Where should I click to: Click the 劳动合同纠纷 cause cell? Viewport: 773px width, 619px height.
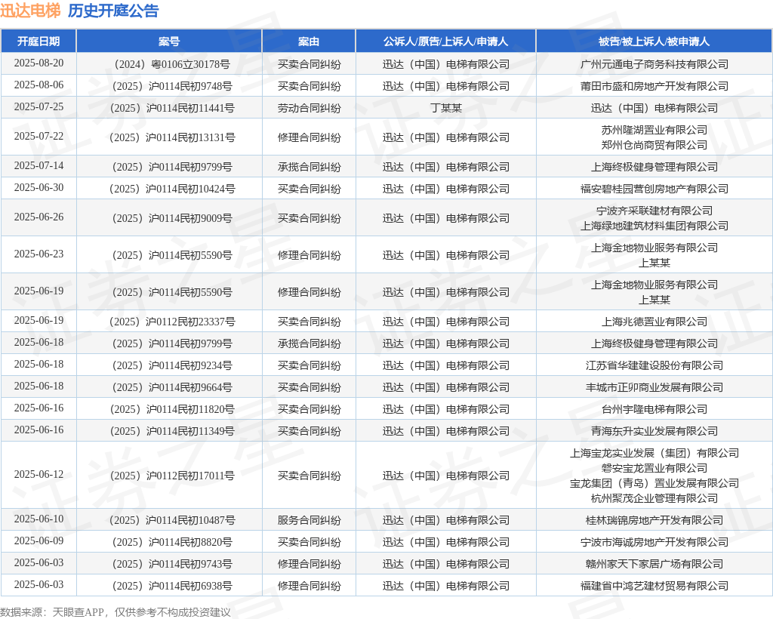[x=309, y=108]
